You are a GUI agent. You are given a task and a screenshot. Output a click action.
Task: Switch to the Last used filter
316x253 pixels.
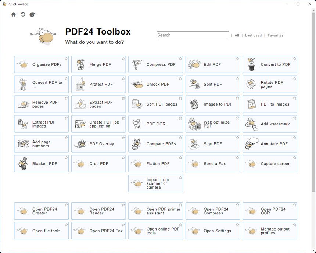[253, 35]
